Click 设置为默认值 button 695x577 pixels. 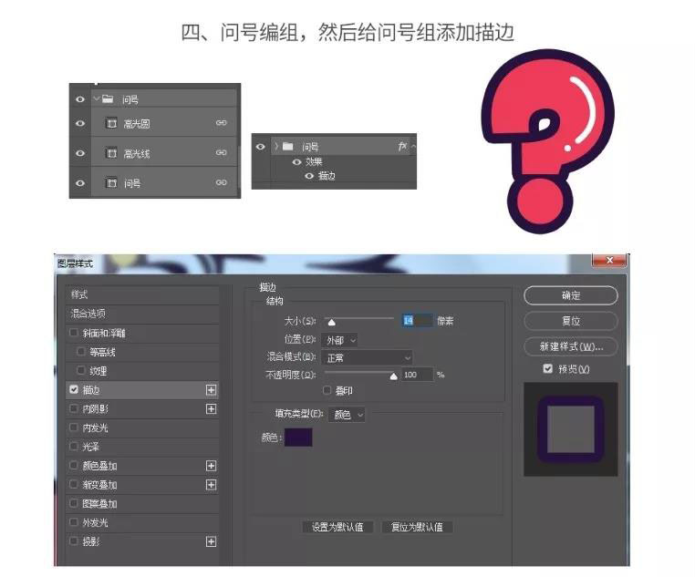[x=337, y=527]
